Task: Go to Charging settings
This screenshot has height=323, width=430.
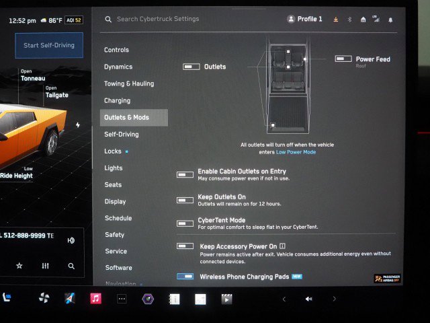Action: 118,100
